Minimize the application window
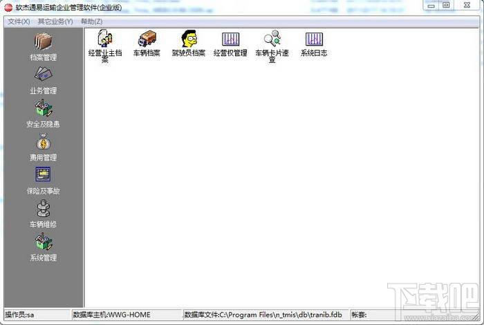The image size is (484, 325). coord(431,6)
